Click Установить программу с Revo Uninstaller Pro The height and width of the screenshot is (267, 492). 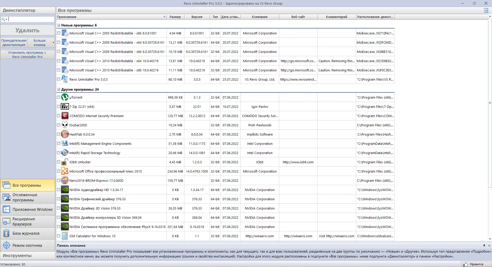[27, 55]
